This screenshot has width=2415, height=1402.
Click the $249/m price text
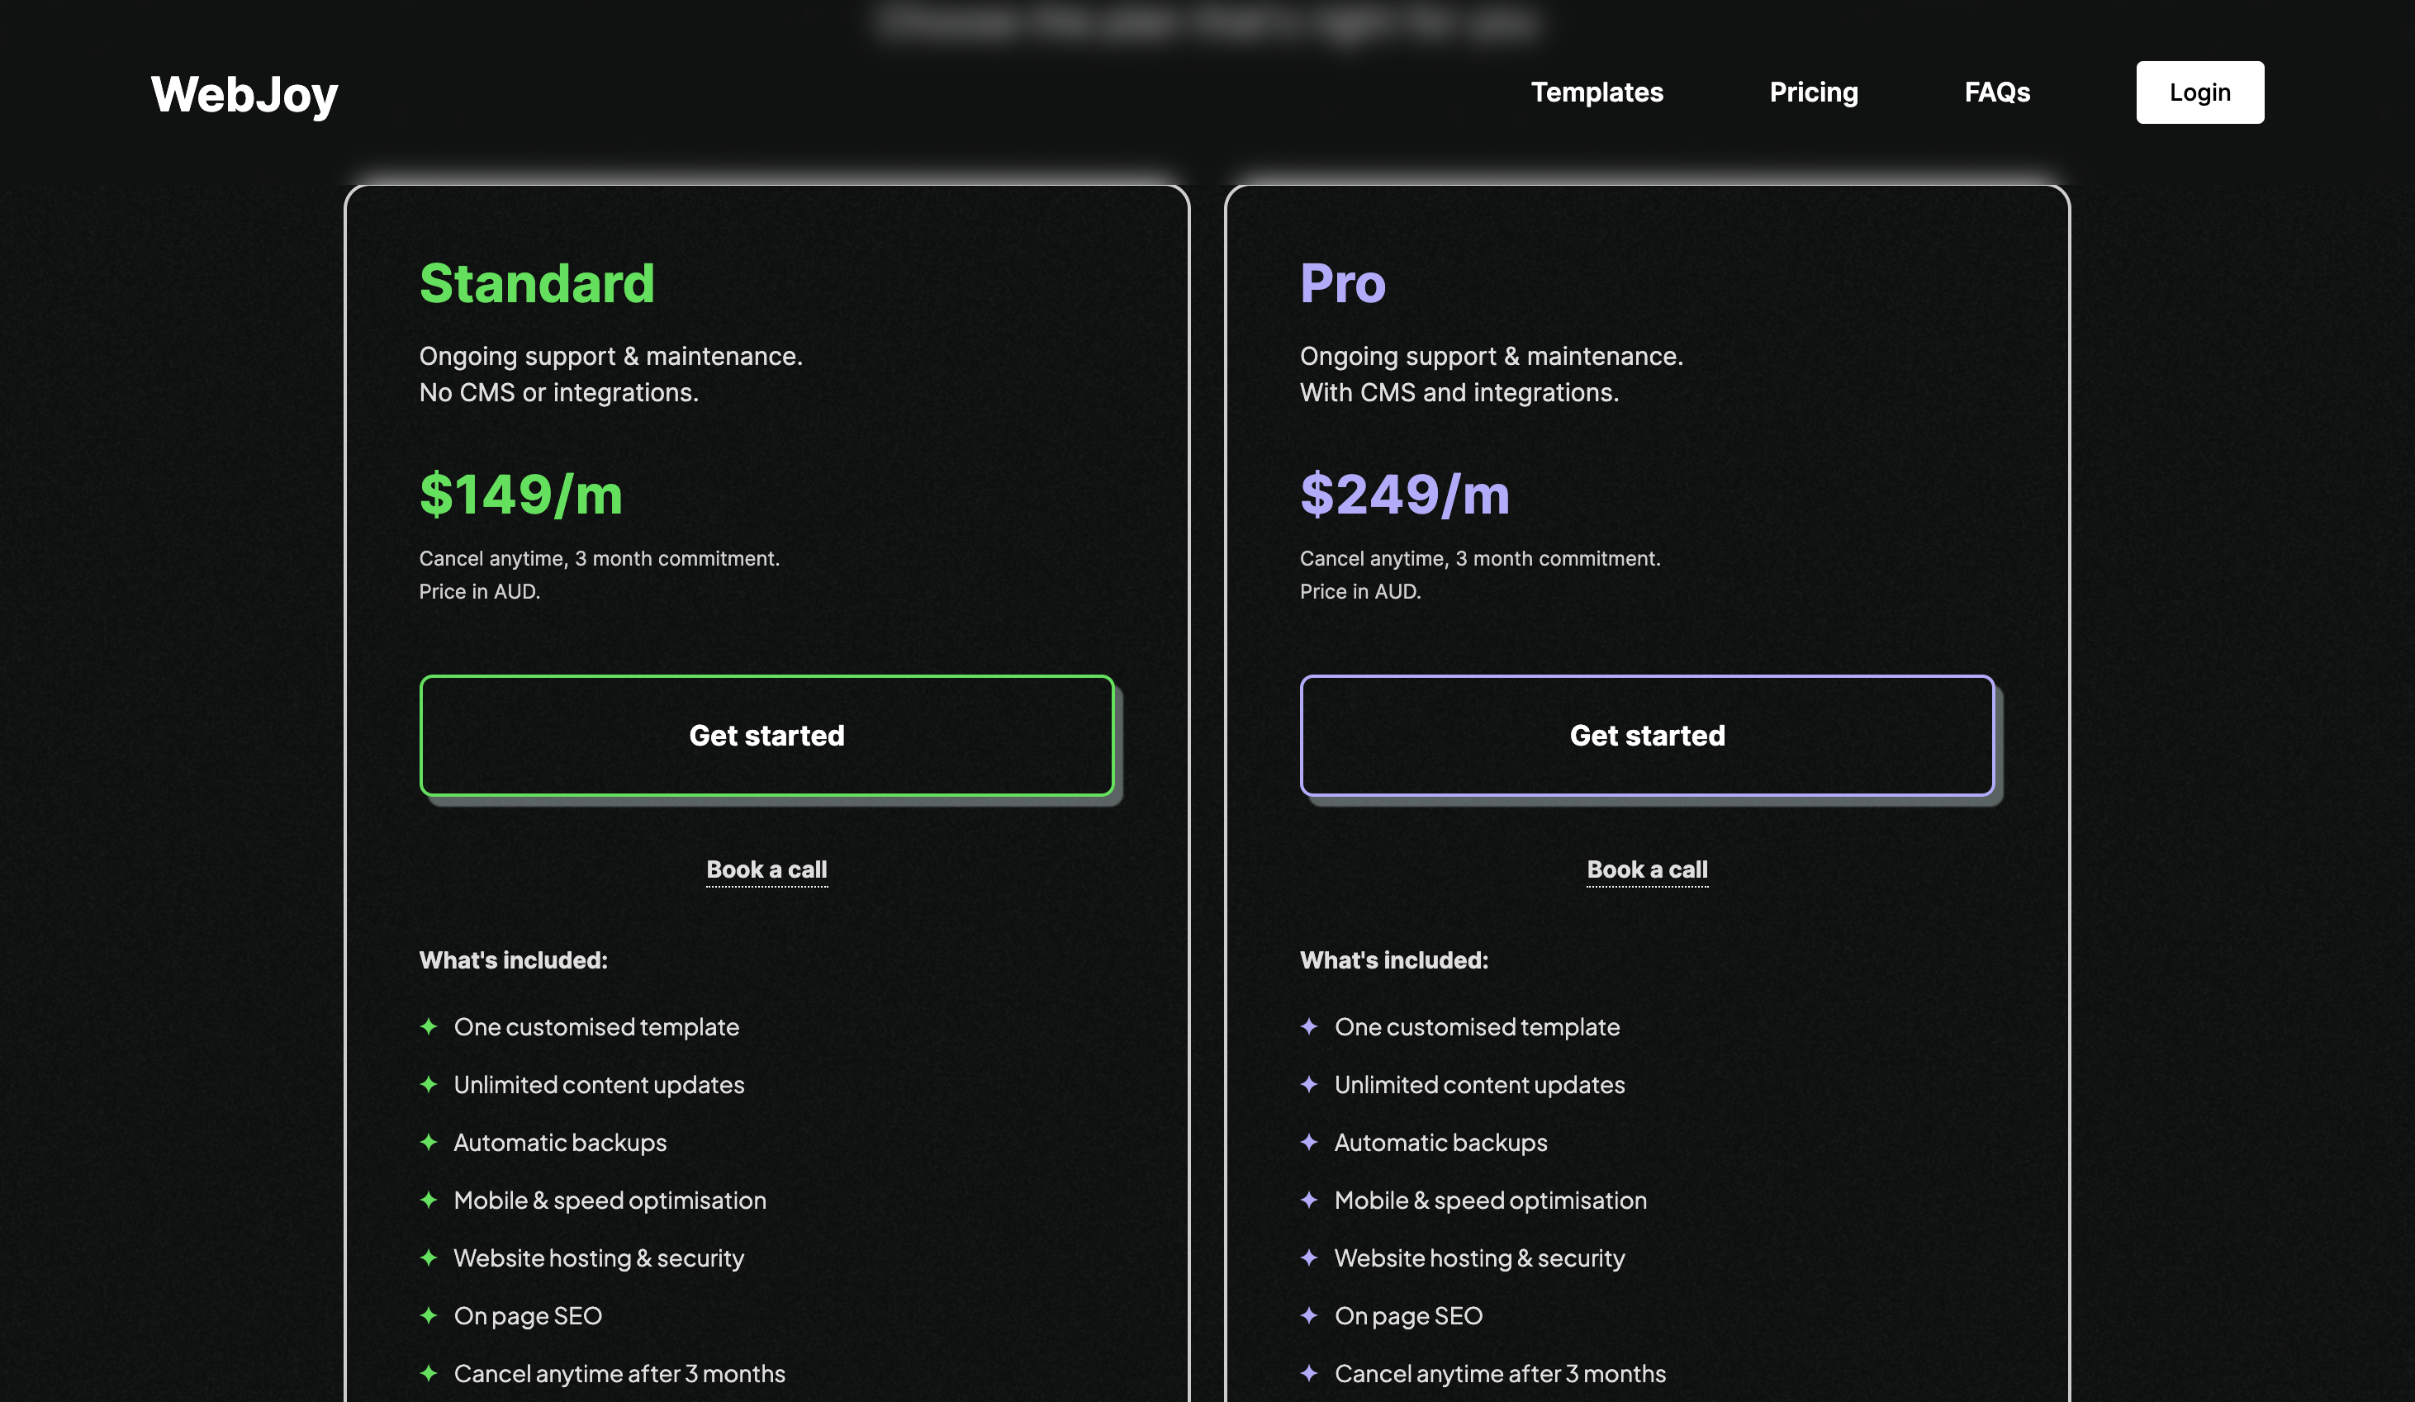click(x=1405, y=495)
